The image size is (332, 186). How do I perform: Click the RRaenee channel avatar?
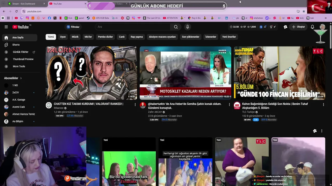pos(49,105)
